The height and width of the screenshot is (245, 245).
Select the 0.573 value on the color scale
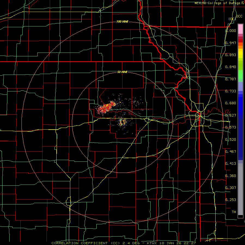[231, 127]
